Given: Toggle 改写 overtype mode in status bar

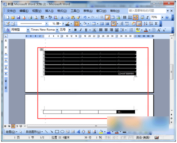Looking at the screenshot, I should click(131, 137).
